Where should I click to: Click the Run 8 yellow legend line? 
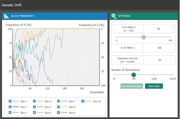click(x=64, y=107)
